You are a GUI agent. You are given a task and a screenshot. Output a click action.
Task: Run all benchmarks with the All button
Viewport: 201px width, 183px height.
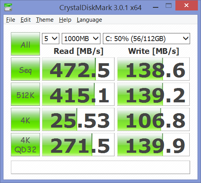pyautogui.click(x=25, y=44)
